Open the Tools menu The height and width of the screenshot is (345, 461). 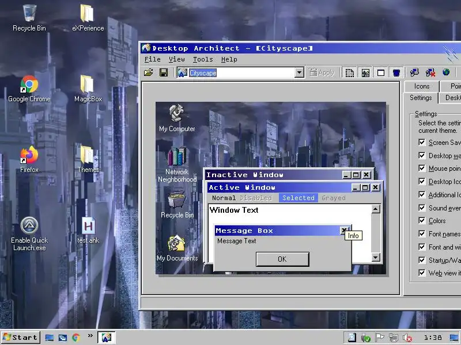(203, 59)
